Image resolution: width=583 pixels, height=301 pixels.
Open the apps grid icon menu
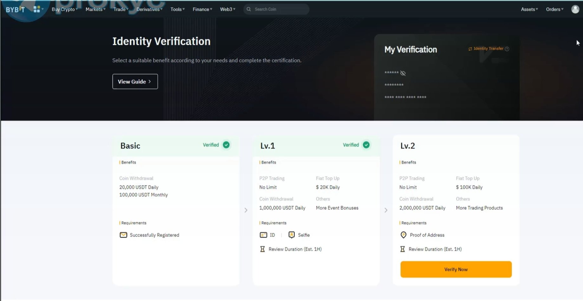[x=37, y=9]
